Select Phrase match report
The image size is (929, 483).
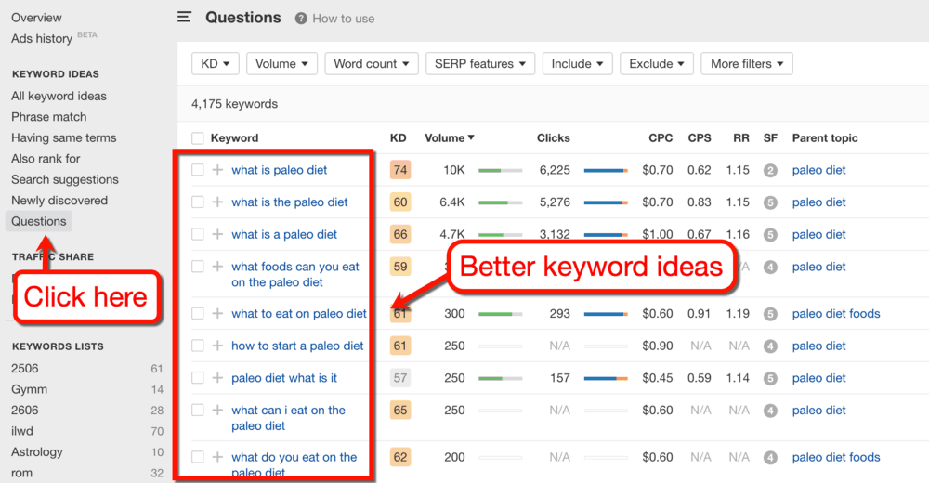pos(48,117)
